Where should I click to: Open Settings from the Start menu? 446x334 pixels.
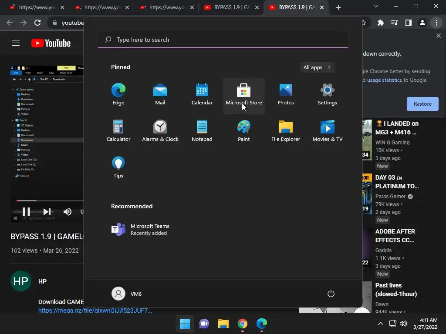tap(328, 94)
